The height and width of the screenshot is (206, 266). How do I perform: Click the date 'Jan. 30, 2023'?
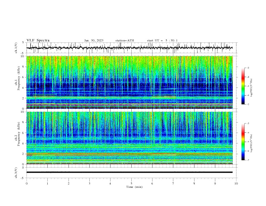[x=94, y=40]
